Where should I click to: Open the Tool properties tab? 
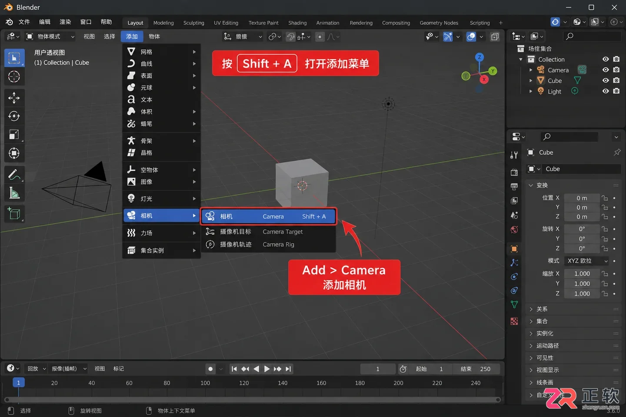click(x=514, y=155)
